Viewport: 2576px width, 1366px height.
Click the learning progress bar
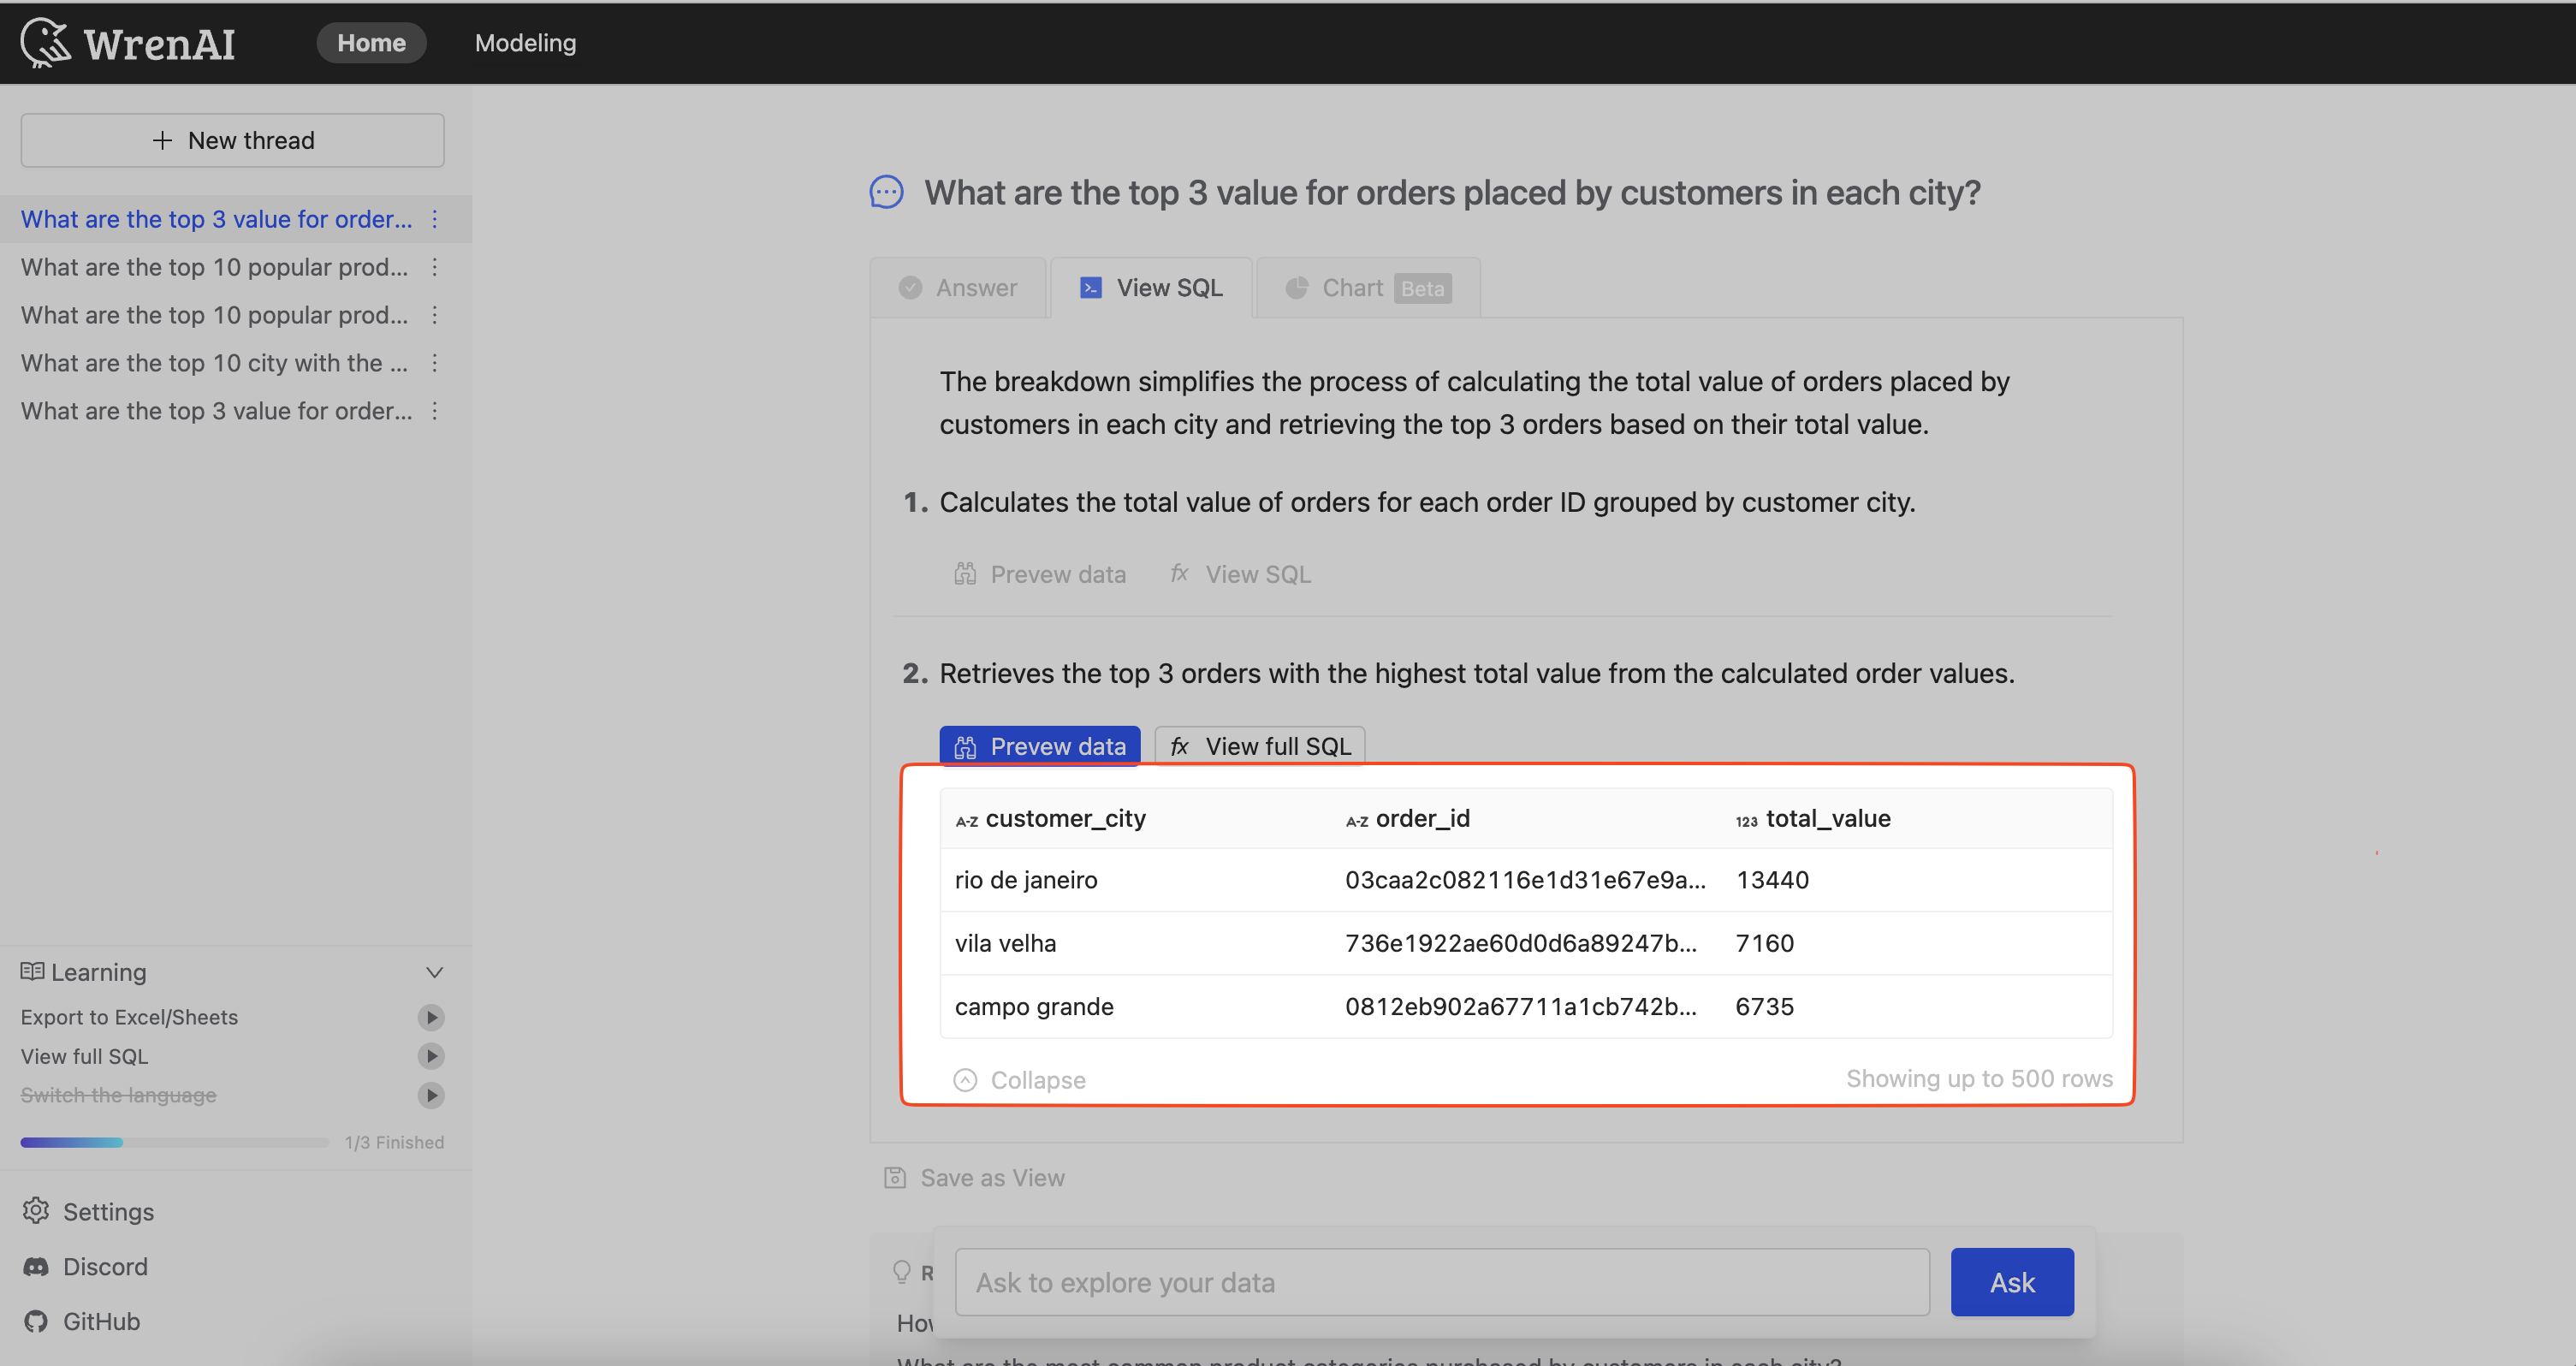click(175, 1142)
